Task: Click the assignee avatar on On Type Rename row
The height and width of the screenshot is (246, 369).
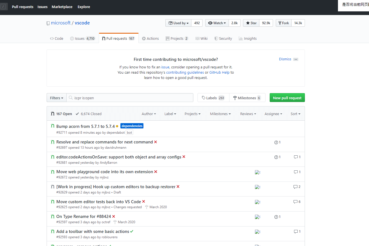Action: (257, 217)
